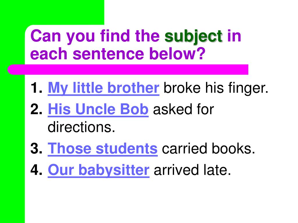Click the title words 'Can you find the'
The image size is (298, 223).
click(x=95, y=36)
